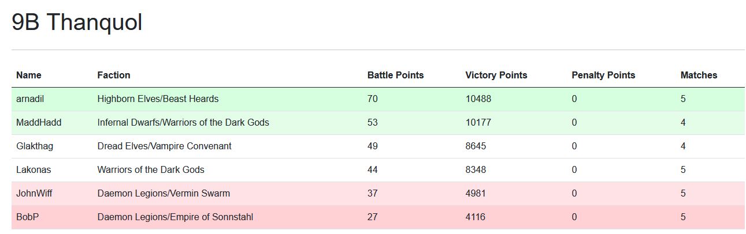Viewport: 746px width, 234px height.
Task: Click the Penalty Points column header
Action: tap(603, 75)
